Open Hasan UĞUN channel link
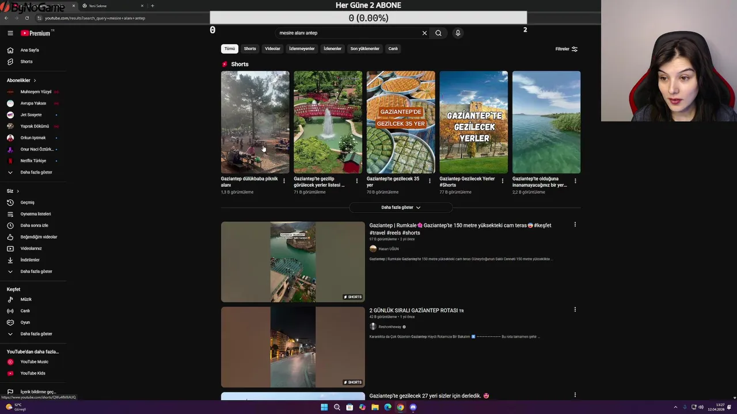 click(388, 249)
